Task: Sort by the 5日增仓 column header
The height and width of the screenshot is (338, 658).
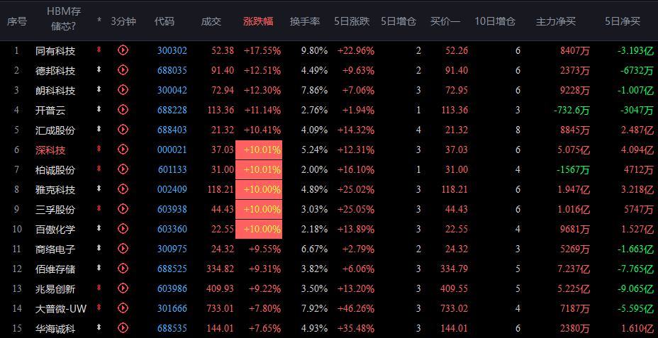Action: (x=398, y=21)
